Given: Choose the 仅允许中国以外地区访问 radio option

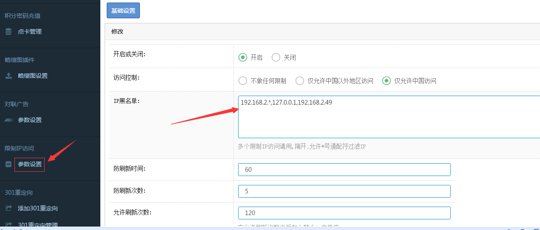Looking at the screenshot, I should pos(300,81).
